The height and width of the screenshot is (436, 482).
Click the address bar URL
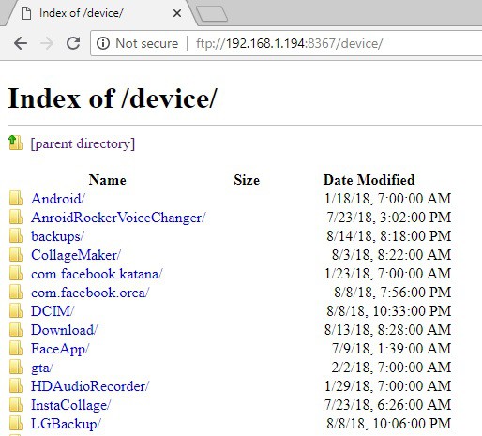tap(289, 43)
